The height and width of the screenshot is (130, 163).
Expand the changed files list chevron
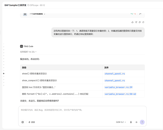click(45, 14)
